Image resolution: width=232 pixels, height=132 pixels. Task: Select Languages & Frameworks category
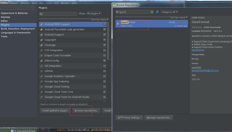16,33
